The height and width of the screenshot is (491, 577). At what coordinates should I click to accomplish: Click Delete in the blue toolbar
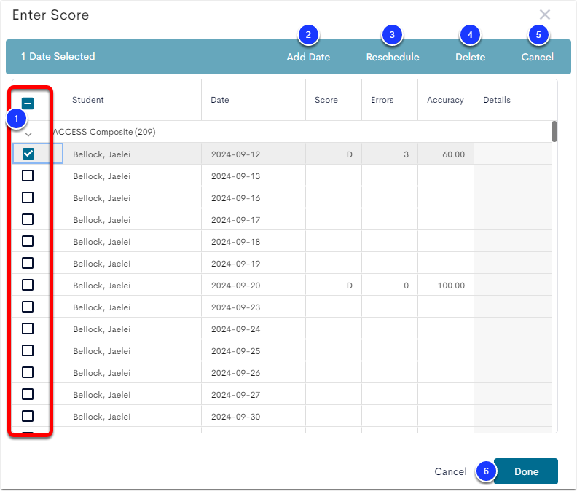click(x=471, y=57)
